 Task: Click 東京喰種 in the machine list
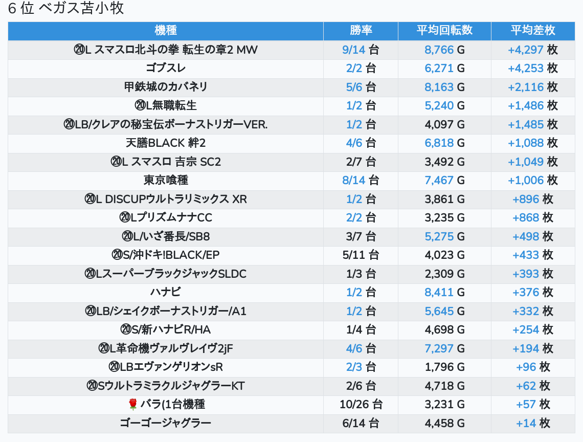pyautogui.click(x=166, y=181)
